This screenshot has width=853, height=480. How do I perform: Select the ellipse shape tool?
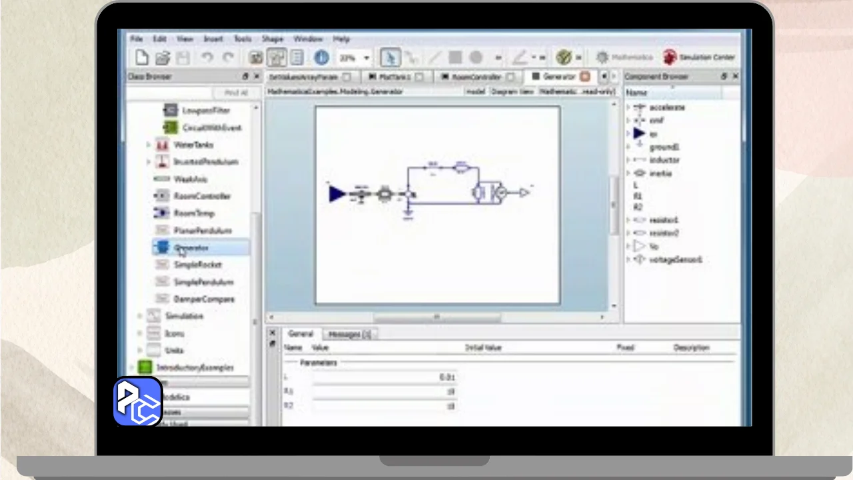pos(476,58)
